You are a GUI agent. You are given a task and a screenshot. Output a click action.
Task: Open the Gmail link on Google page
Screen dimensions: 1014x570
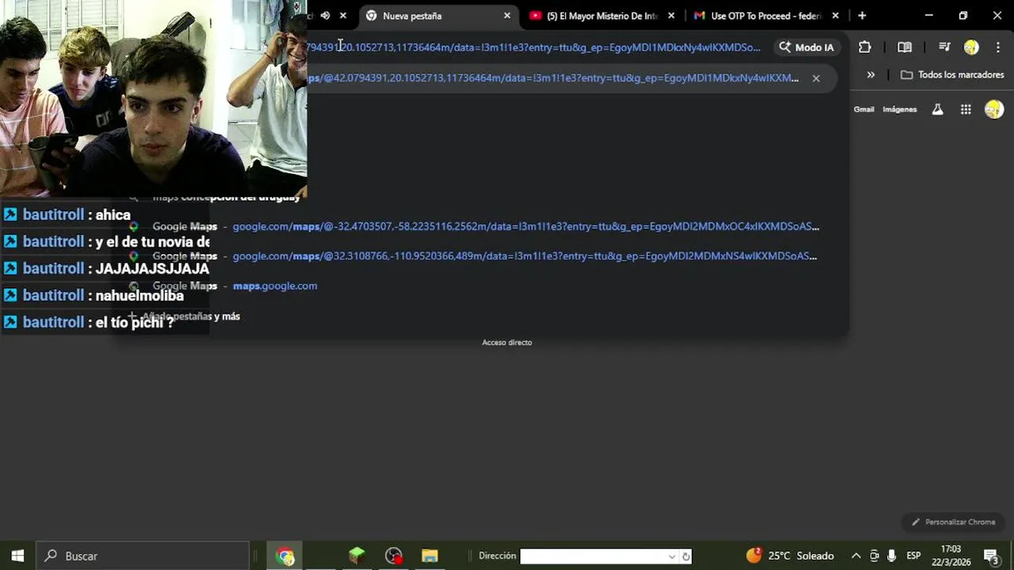[x=863, y=109]
